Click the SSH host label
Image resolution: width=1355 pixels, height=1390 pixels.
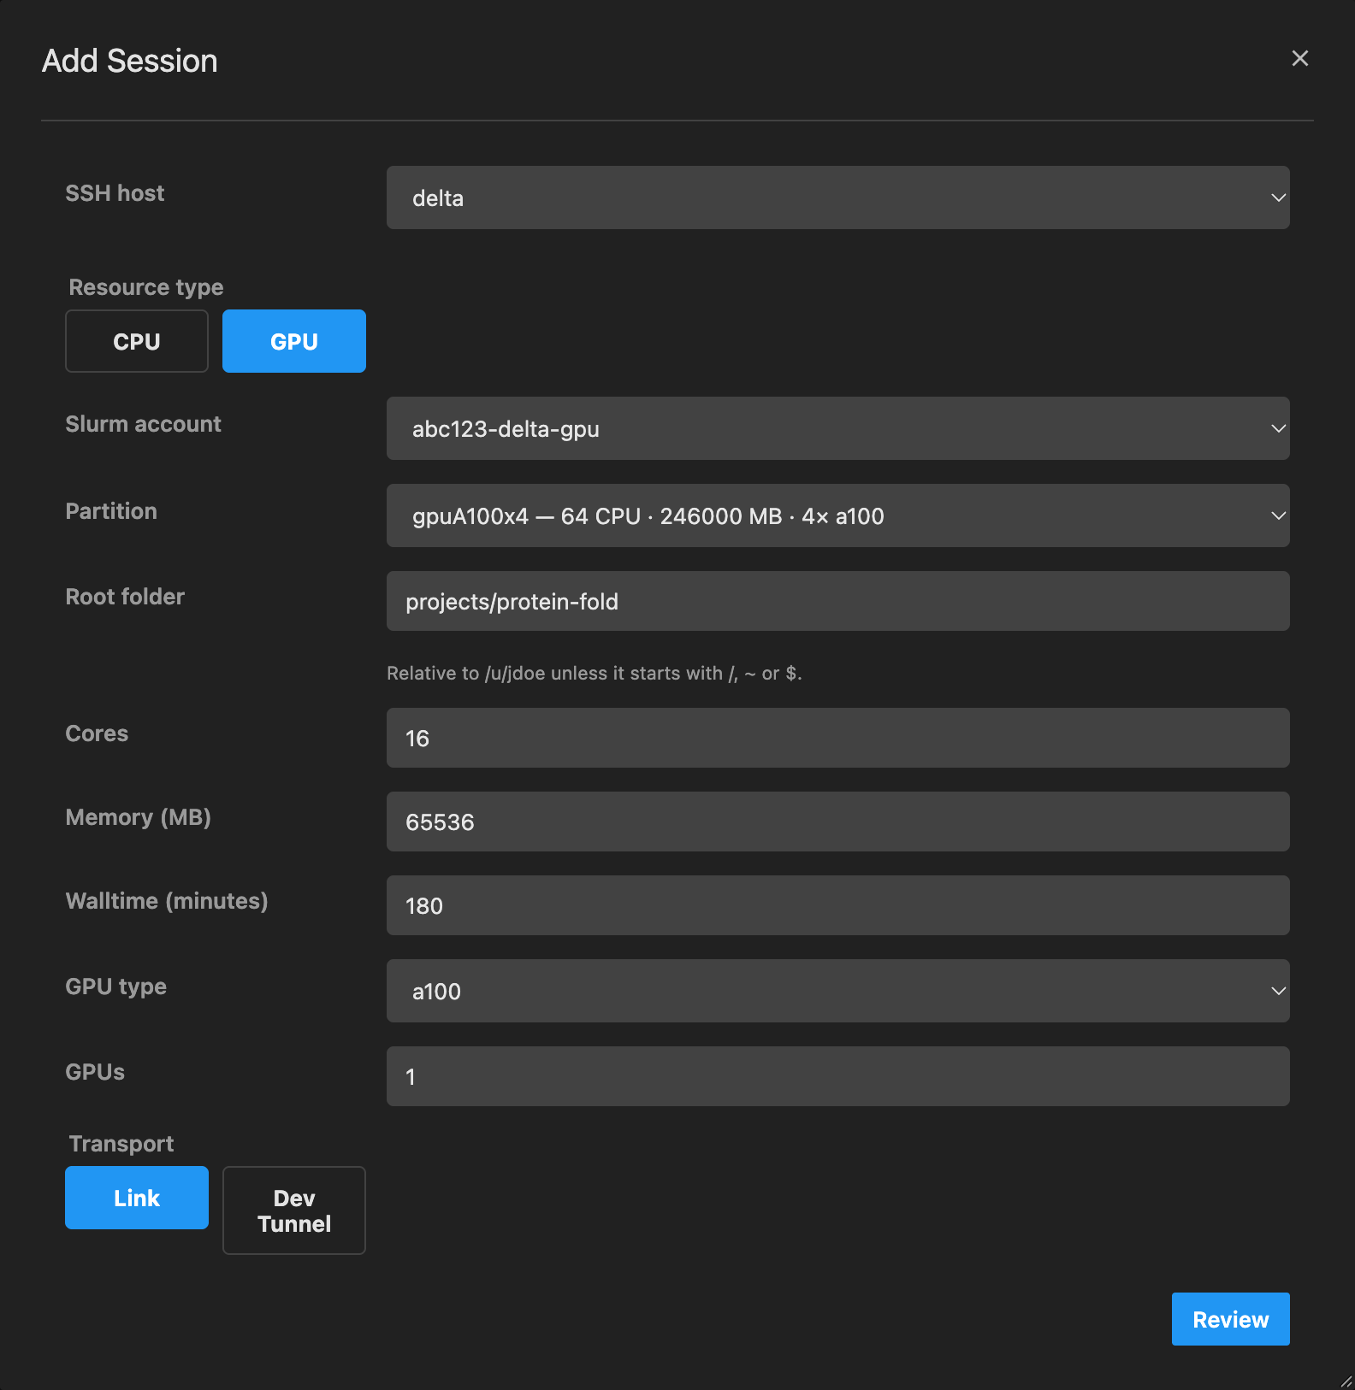coord(115,193)
